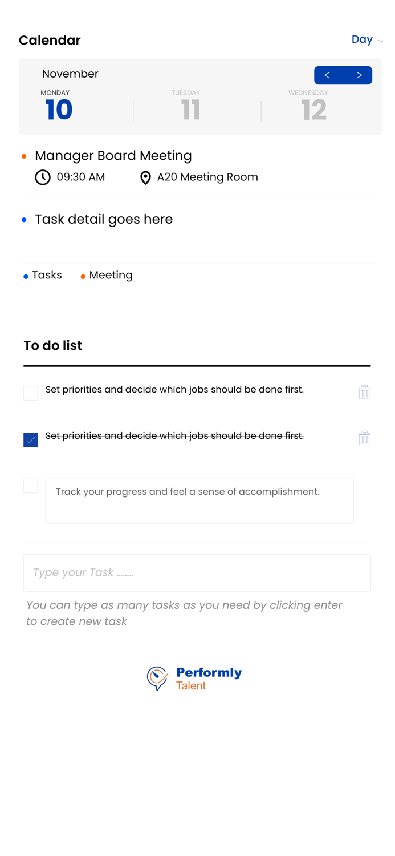Select Tuesday 11 in the date strip
The width and height of the screenshot is (395, 856).
tap(190, 106)
